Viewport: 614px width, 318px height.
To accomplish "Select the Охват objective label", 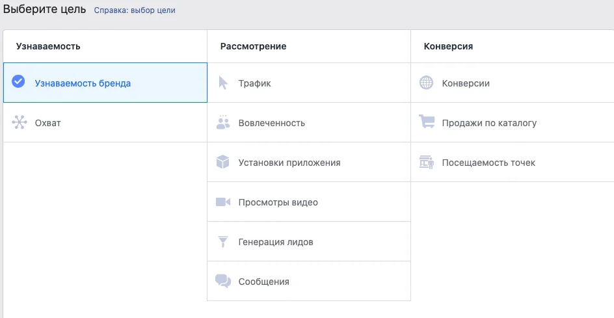I will (x=47, y=123).
